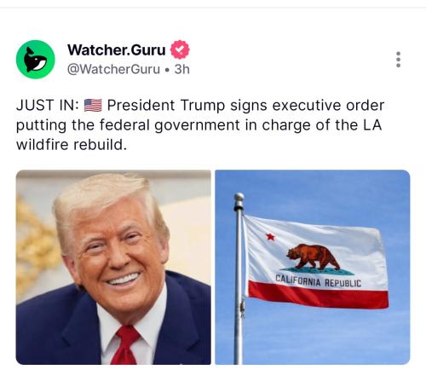Open the Watcher.Guru display name link

point(117,49)
